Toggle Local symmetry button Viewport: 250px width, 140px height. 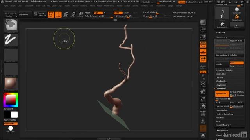203,59
